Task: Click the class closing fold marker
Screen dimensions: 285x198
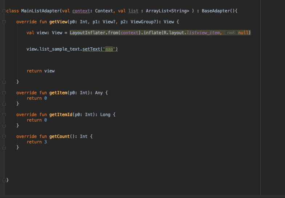Action: pyautogui.click(x=4, y=180)
